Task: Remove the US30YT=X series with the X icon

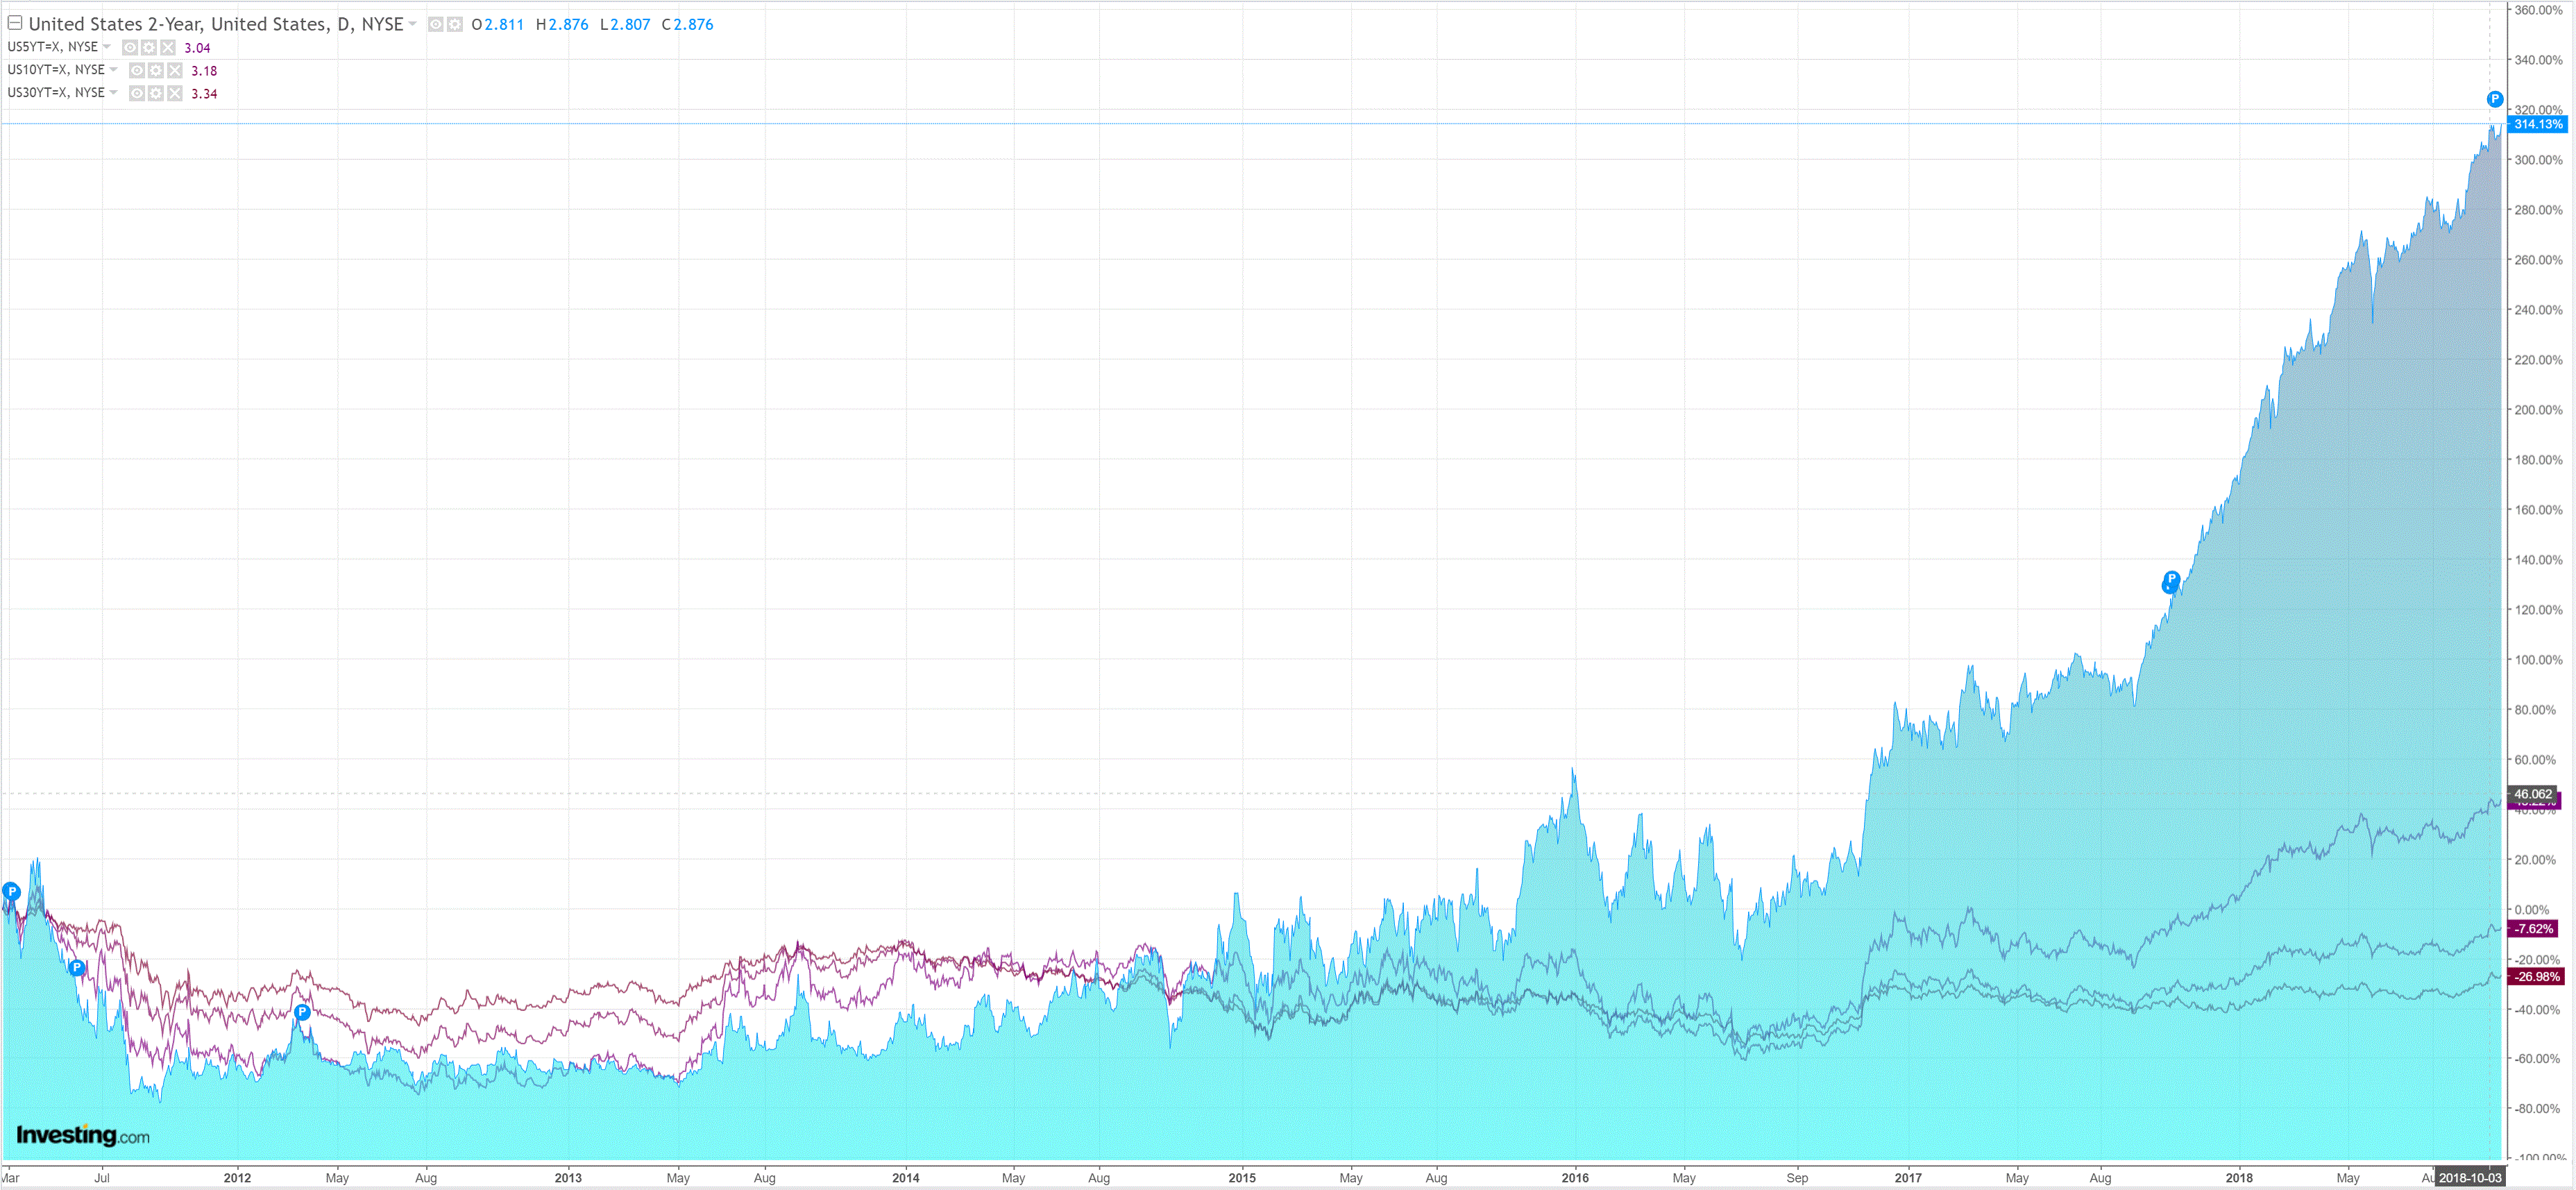Action: [175, 94]
